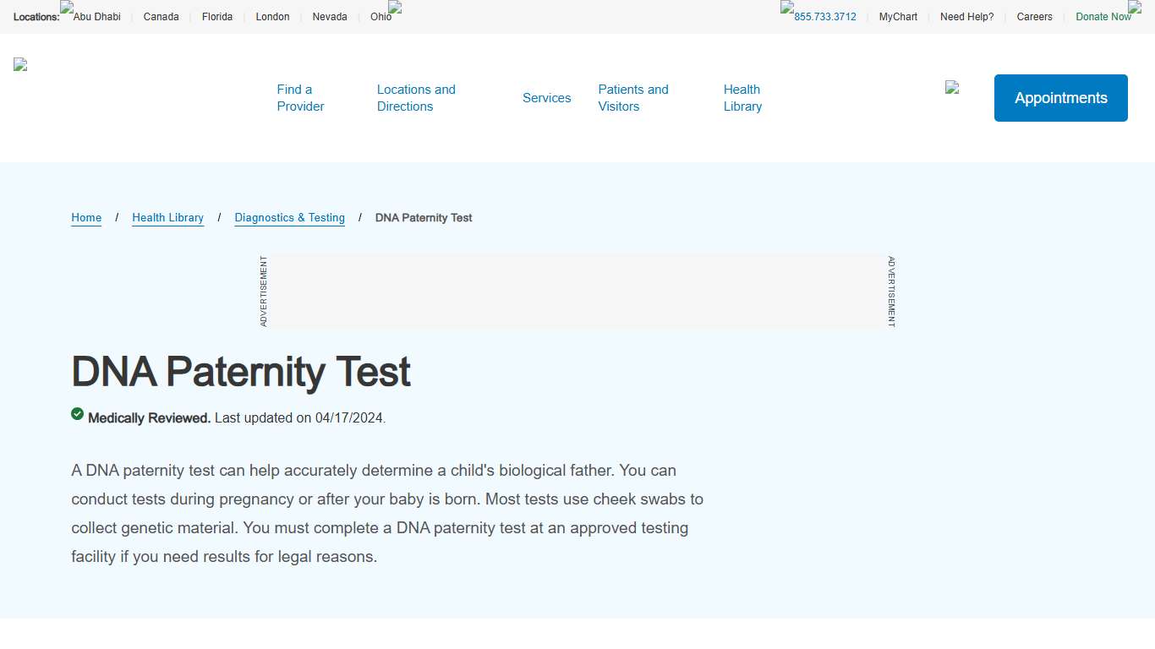Switch to the Canada location
The image size is (1155, 649).
point(161,16)
